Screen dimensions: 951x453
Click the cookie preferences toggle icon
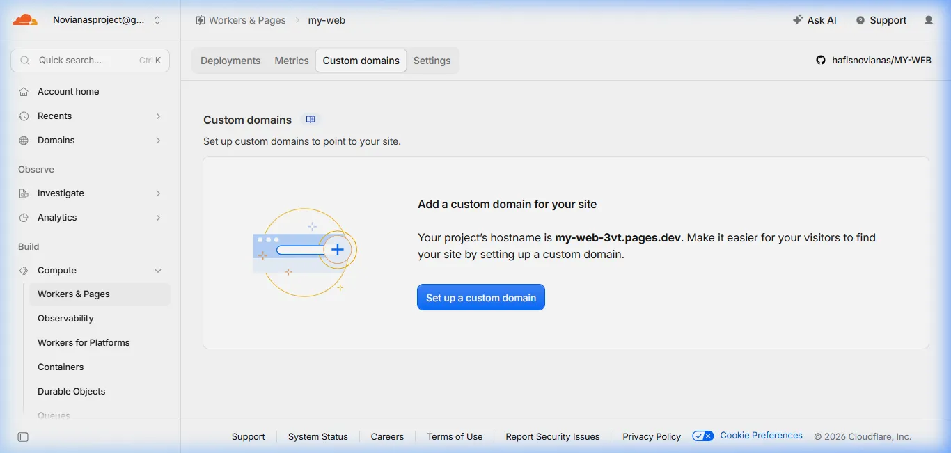pos(703,436)
